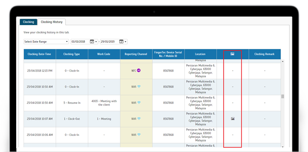Click the table scrollbar down arrow
Screen dimensions: 308x152
tap(283, 147)
